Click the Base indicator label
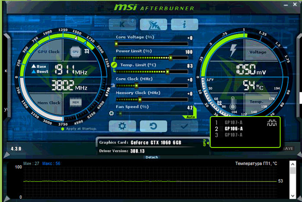The width and height of the screenshot is (302, 202). coord(39,66)
